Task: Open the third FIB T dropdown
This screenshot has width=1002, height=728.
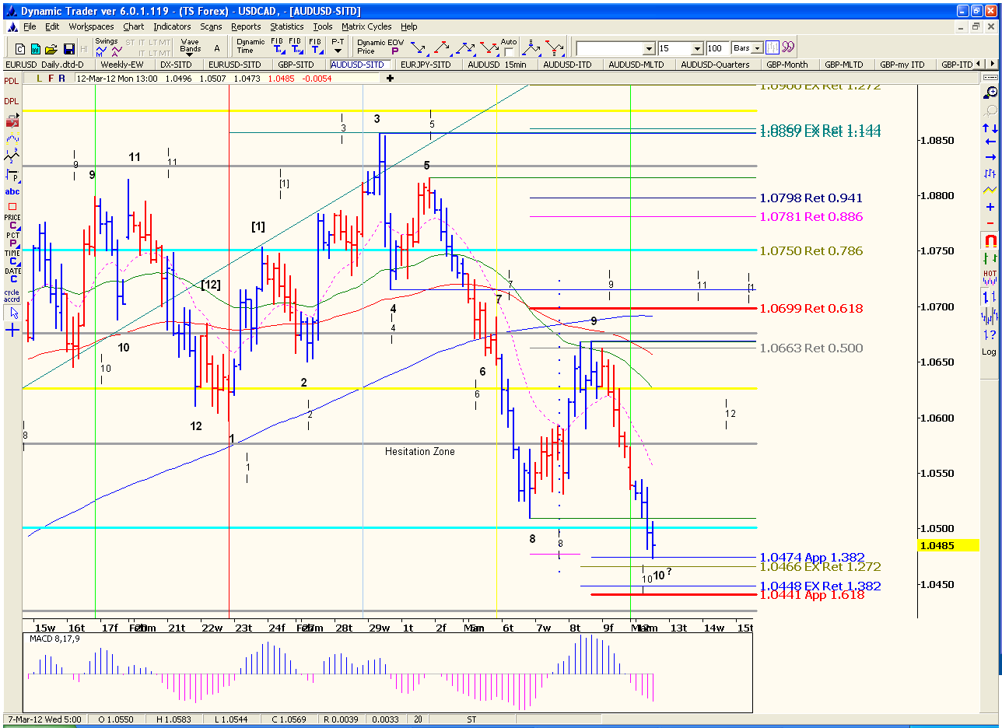Action: pos(317,46)
